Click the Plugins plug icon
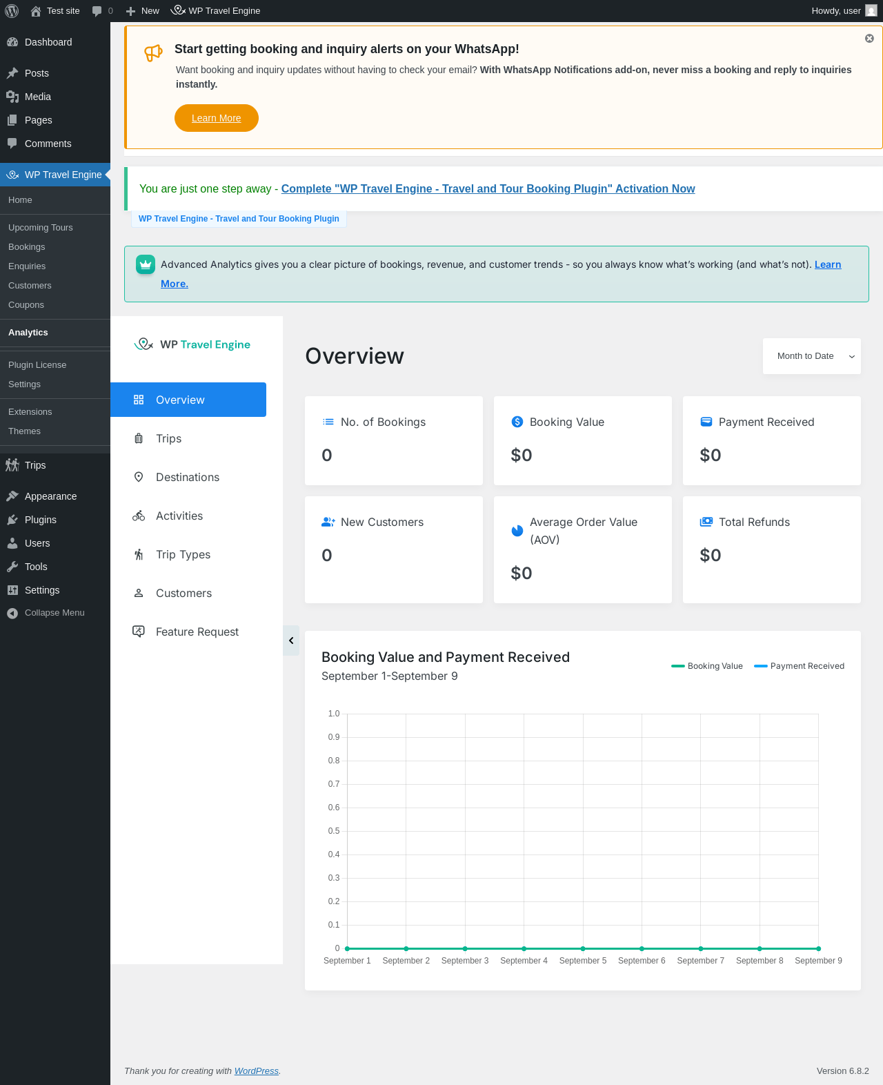This screenshot has height=1085, width=883. click(x=12, y=520)
